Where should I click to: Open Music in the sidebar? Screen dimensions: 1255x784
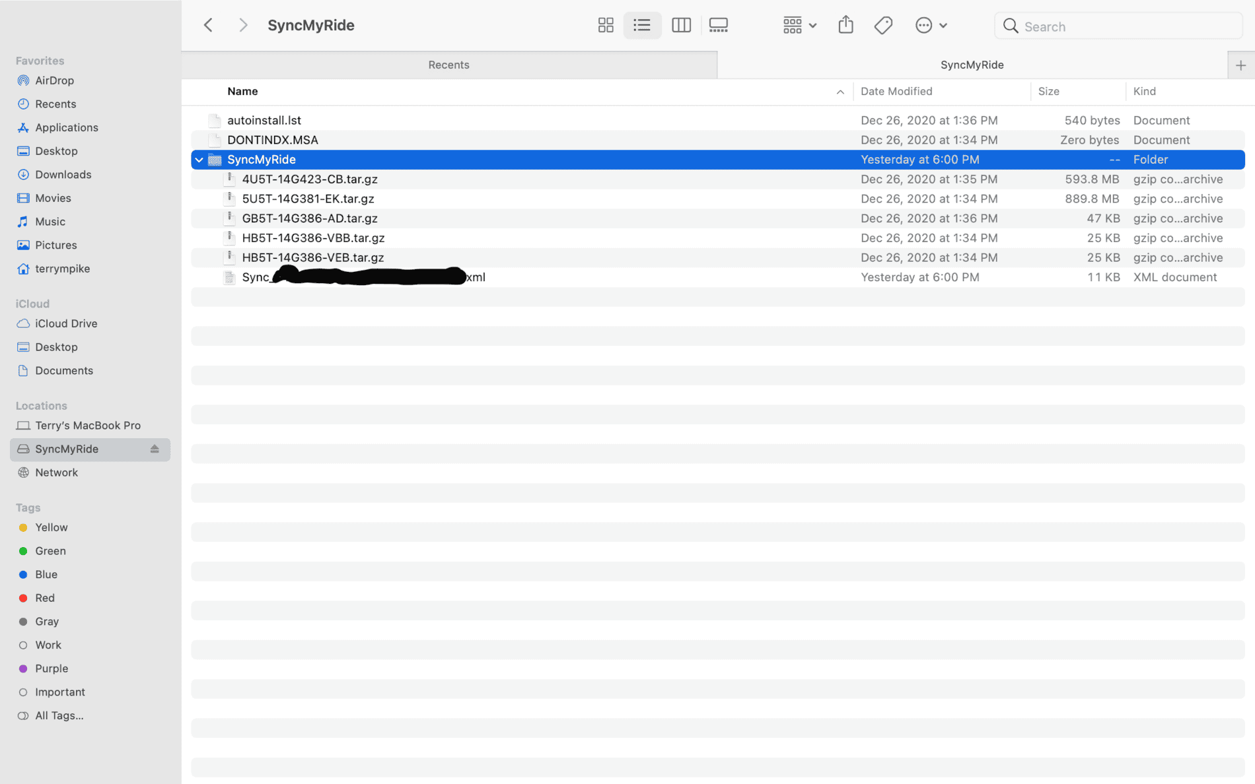[x=50, y=222]
